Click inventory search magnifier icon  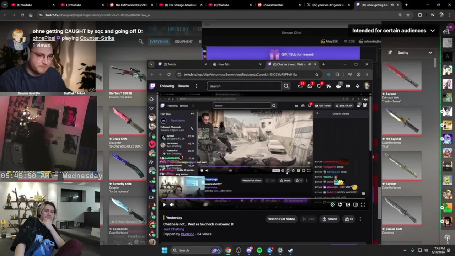pos(141,42)
